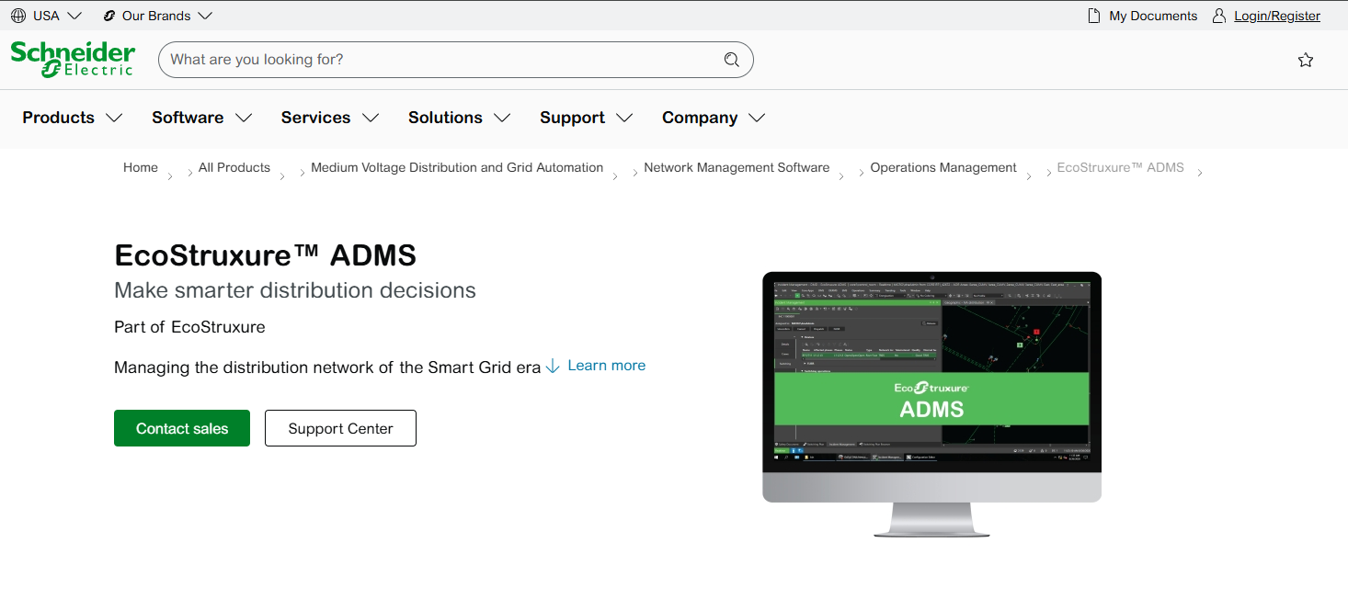The width and height of the screenshot is (1348, 599).
Task: Expand the Company menu chevron
Action: pyautogui.click(x=757, y=118)
